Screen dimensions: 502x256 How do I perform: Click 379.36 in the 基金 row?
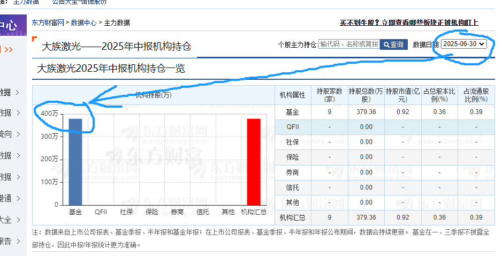[x=366, y=112]
